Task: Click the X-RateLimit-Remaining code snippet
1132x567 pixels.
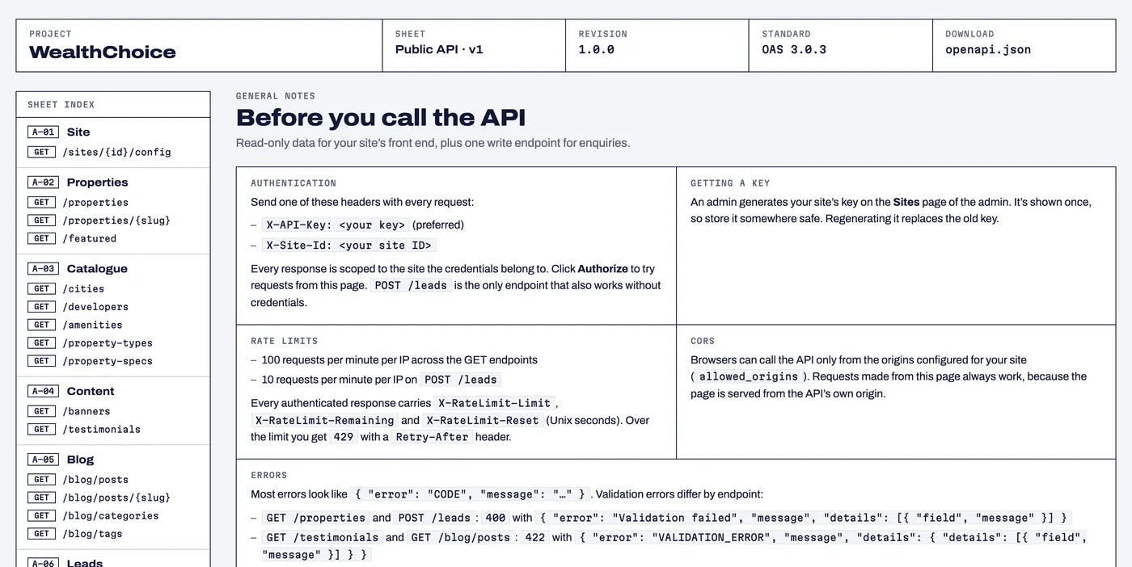Action: click(x=324, y=420)
